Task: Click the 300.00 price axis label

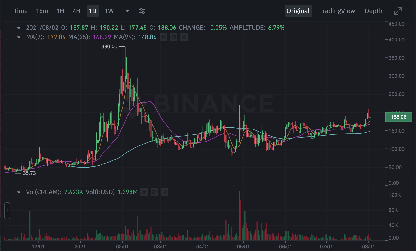Action: [x=396, y=76]
